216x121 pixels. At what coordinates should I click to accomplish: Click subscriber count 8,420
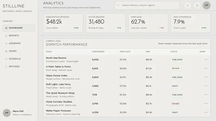click(x=95, y=60)
